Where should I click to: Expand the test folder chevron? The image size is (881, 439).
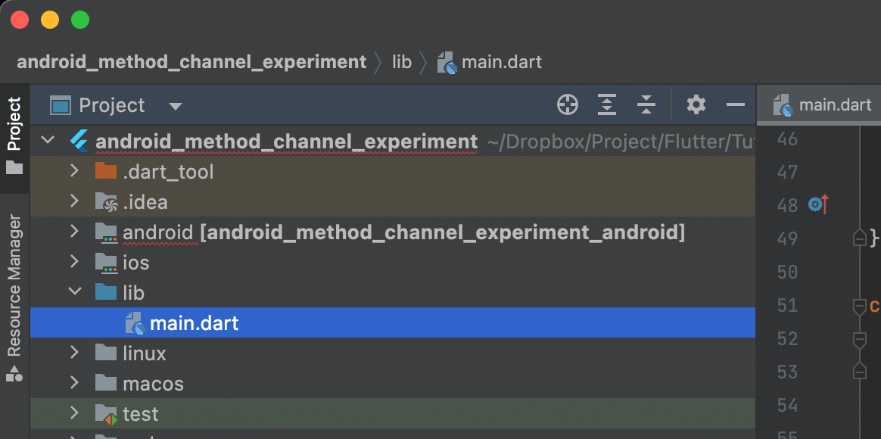pyautogui.click(x=74, y=413)
